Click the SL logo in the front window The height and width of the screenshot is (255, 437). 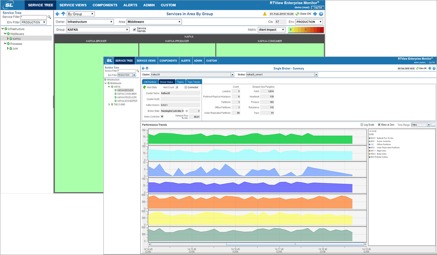[x=109, y=61]
